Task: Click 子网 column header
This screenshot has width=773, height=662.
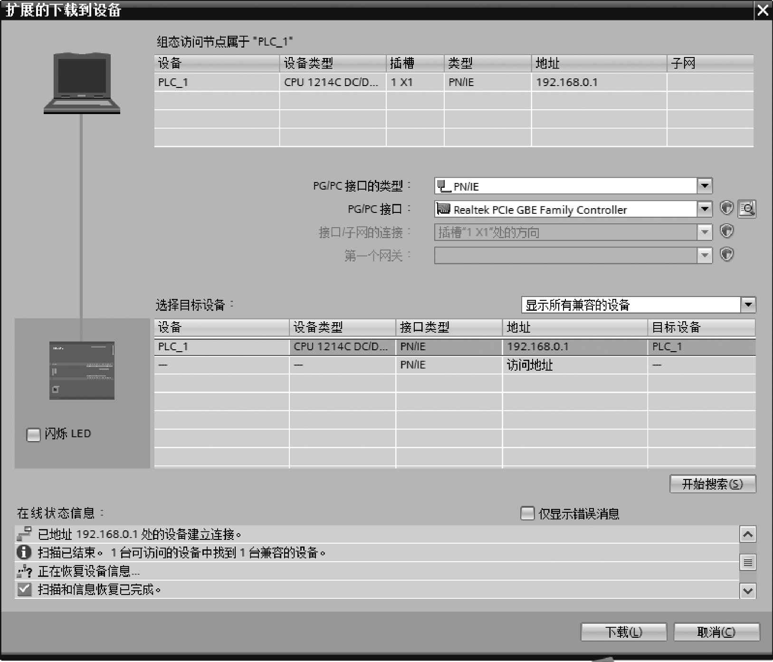Action: click(710, 63)
